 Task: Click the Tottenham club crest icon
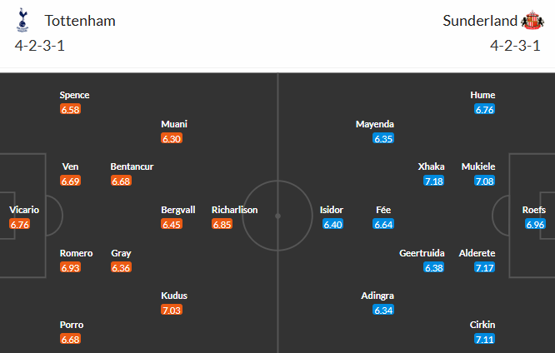click(22, 21)
